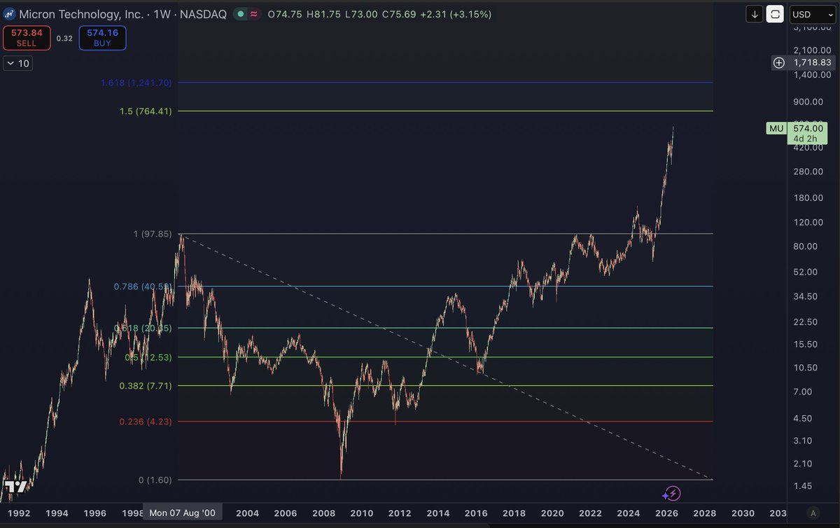Click the green market status dot

241,14
